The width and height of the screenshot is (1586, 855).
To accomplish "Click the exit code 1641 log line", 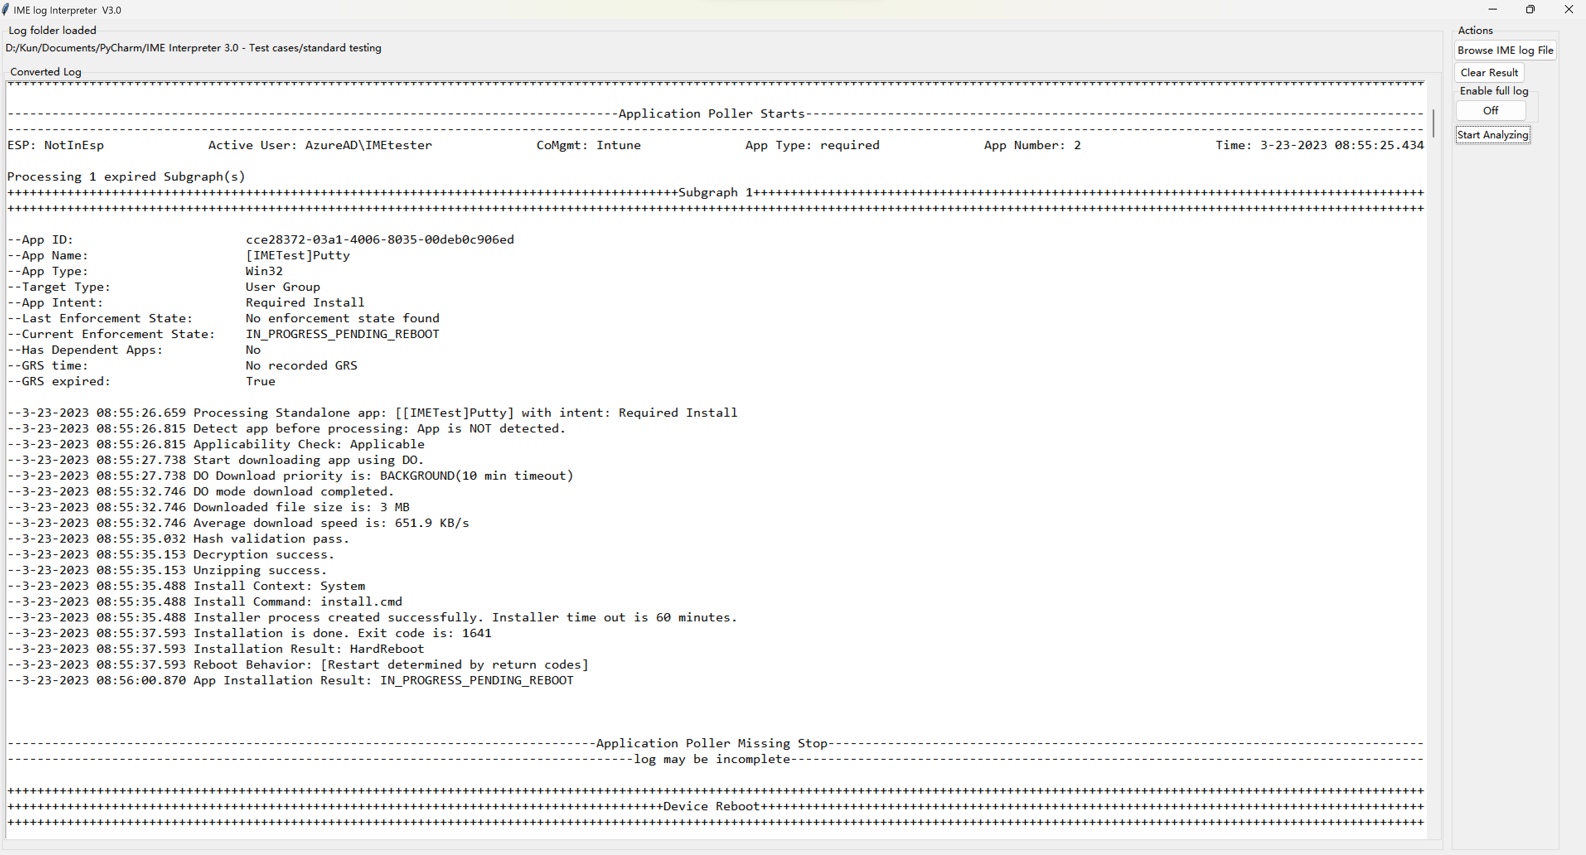I will click(x=249, y=633).
